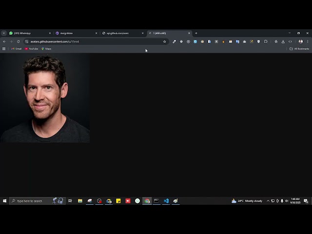Viewport: 312px width, 234px height.
Task: Click the address bar URL field
Action: 93,41
